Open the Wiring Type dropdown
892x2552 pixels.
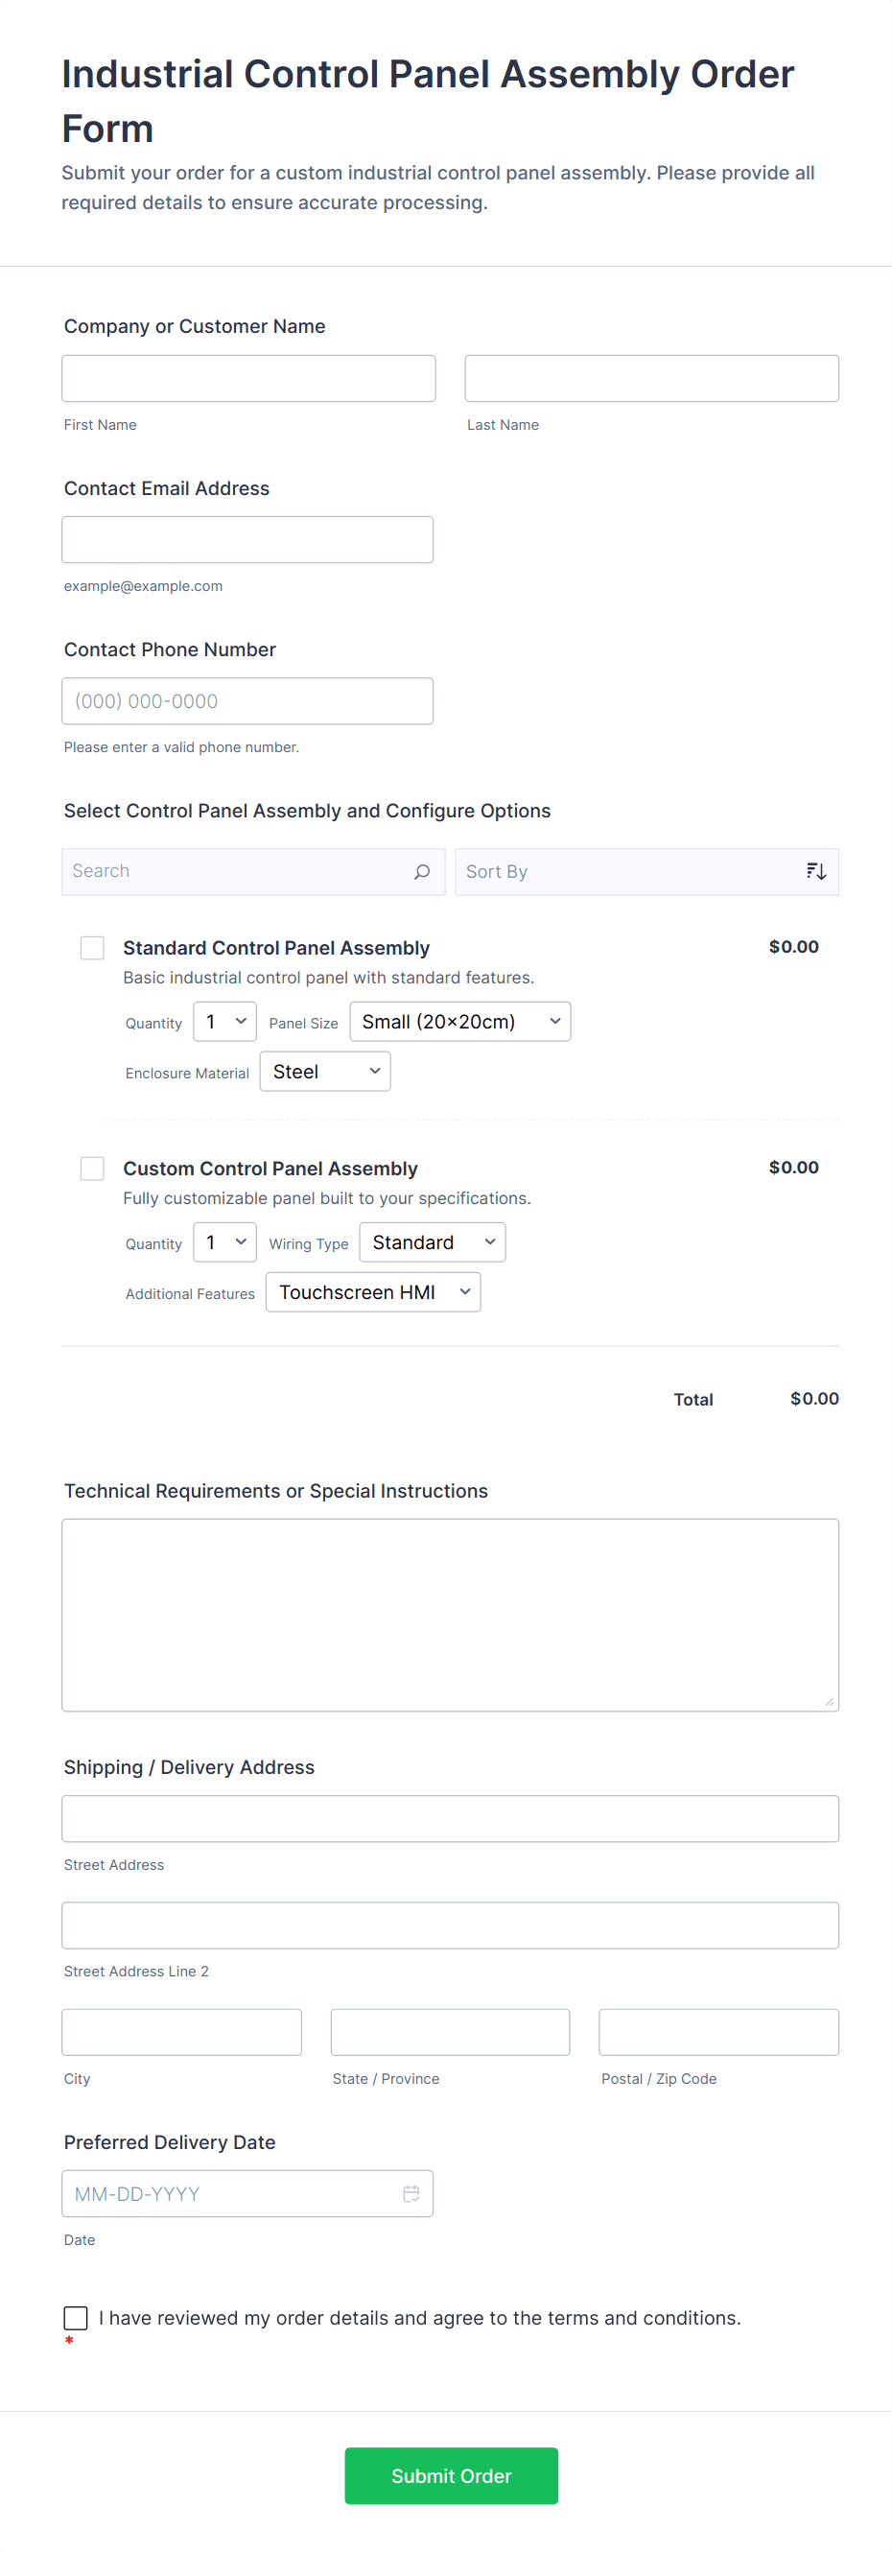[432, 1242]
